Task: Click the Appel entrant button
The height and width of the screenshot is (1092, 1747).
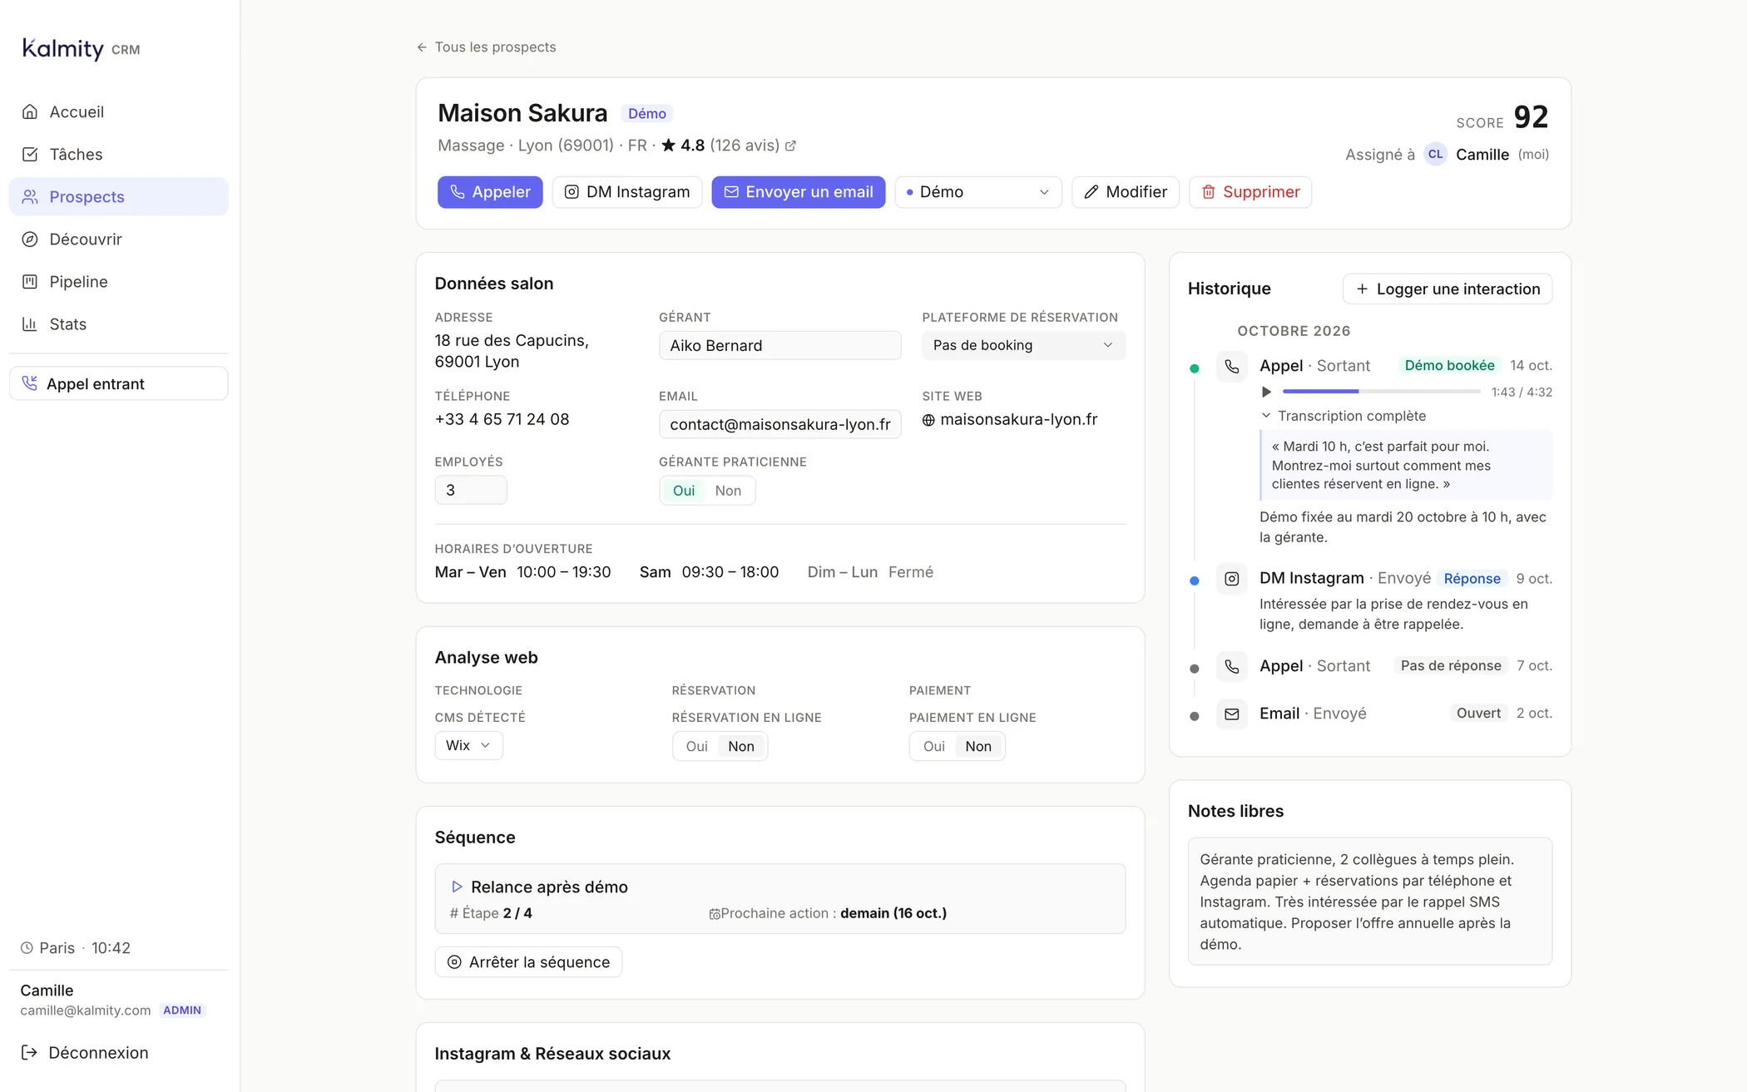Action: point(118,383)
